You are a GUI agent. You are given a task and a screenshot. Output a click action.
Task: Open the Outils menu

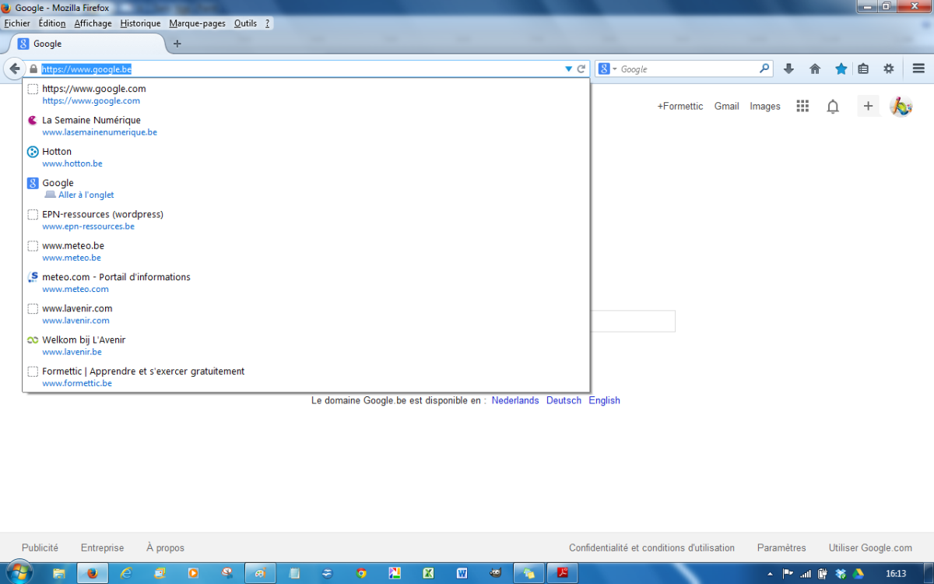(245, 23)
